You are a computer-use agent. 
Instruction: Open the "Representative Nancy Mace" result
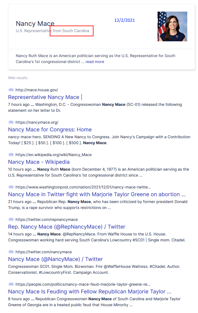coord(44,97)
